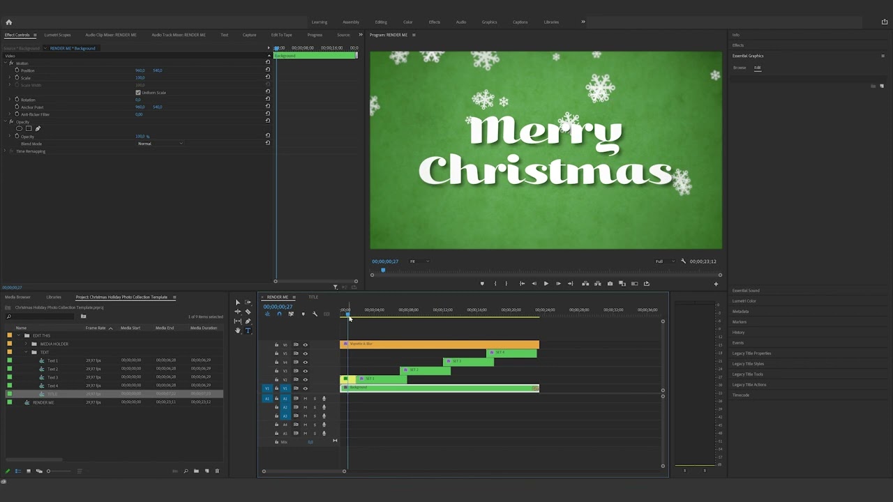Image resolution: width=893 pixels, height=502 pixels.
Task: Open the Legacy Title Properties panel
Action: point(751,353)
